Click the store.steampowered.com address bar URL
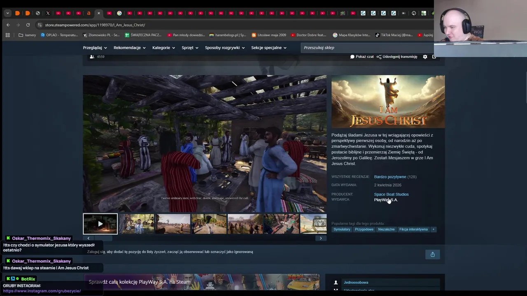 coord(95,25)
